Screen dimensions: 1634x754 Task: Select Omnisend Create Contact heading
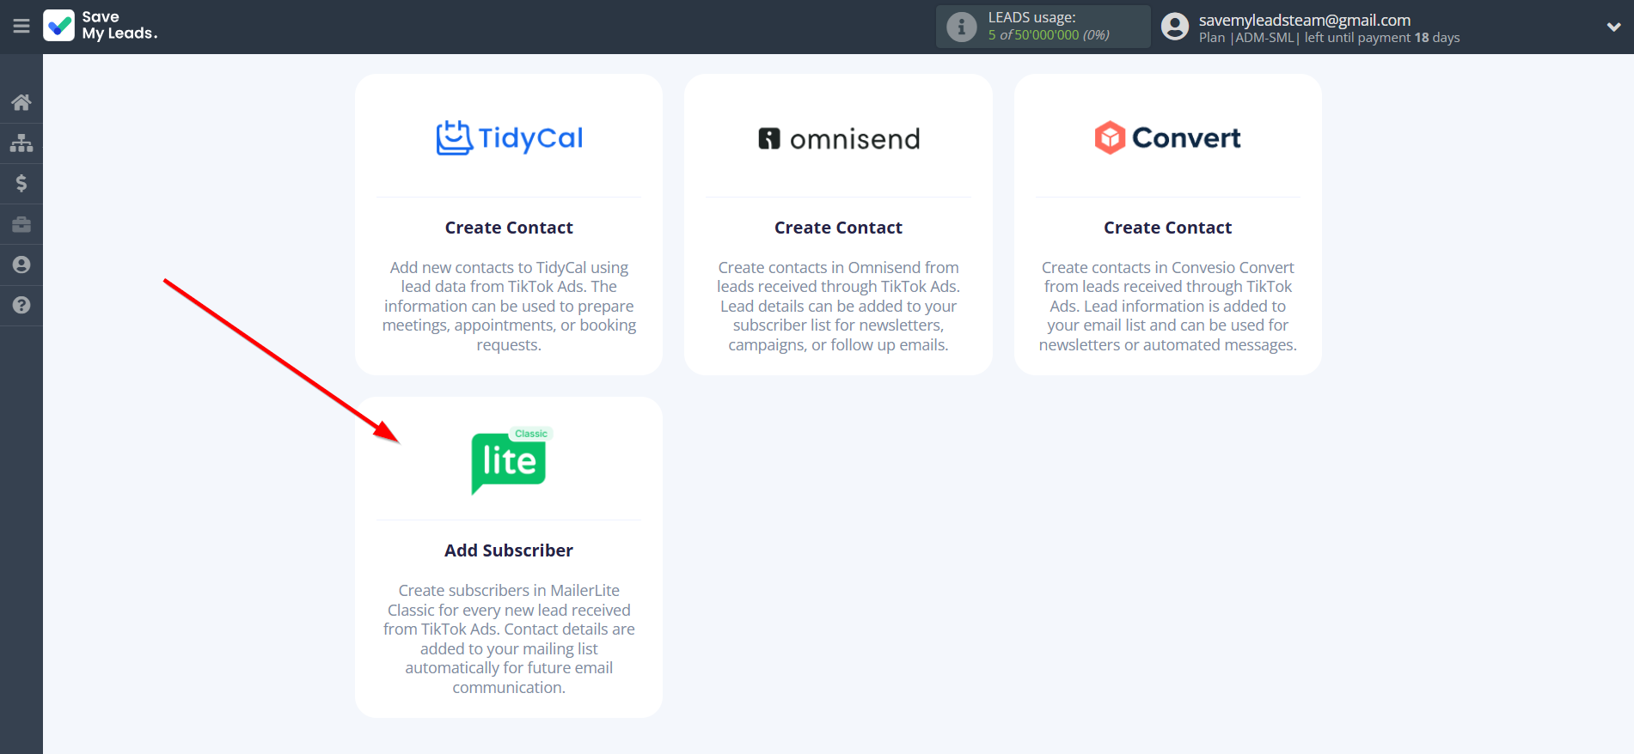[x=838, y=228]
